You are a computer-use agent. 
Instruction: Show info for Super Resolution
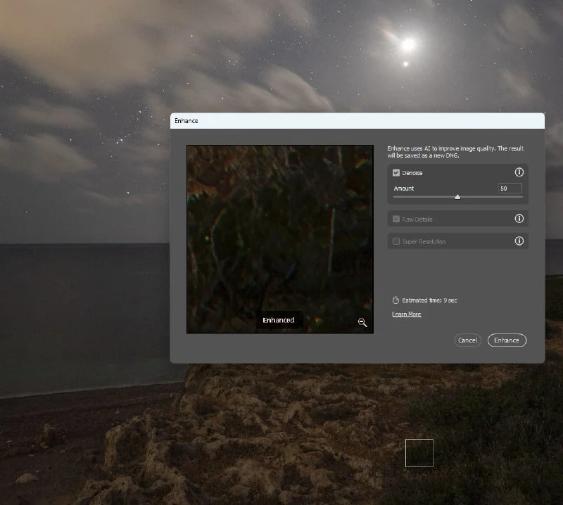(x=519, y=241)
